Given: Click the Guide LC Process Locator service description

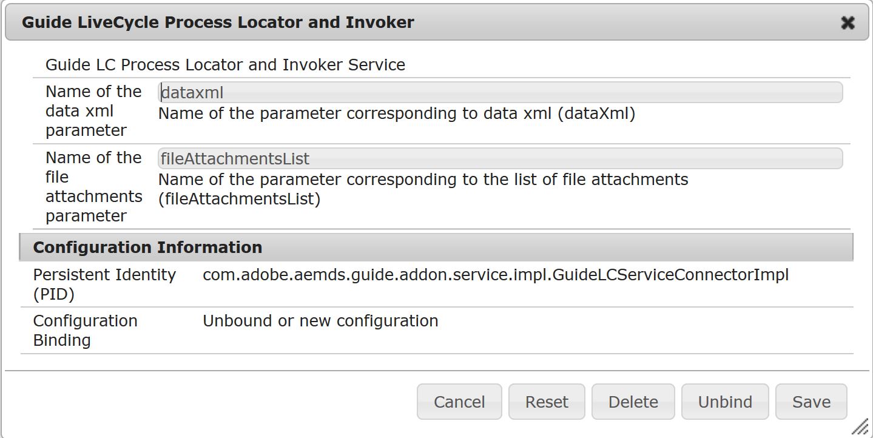Looking at the screenshot, I should [225, 65].
